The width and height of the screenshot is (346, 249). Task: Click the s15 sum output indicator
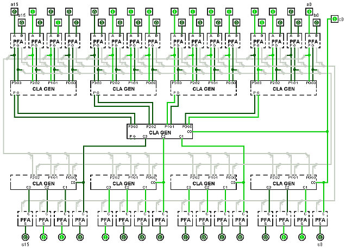pyautogui.click(x=25, y=238)
